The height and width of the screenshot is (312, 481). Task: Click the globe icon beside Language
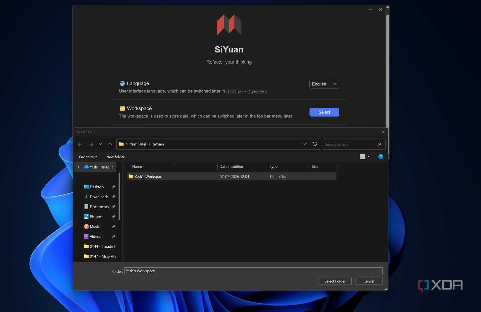point(122,83)
